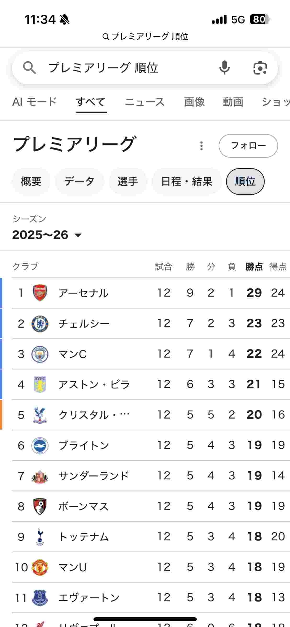
Task: Tap the Manchester United club crest
Action: point(40,567)
